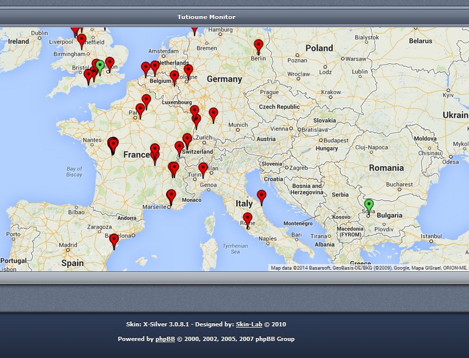The width and height of the screenshot is (469, 358).
Task: Click the Zaragoza city label
Action: click(99, 227)
